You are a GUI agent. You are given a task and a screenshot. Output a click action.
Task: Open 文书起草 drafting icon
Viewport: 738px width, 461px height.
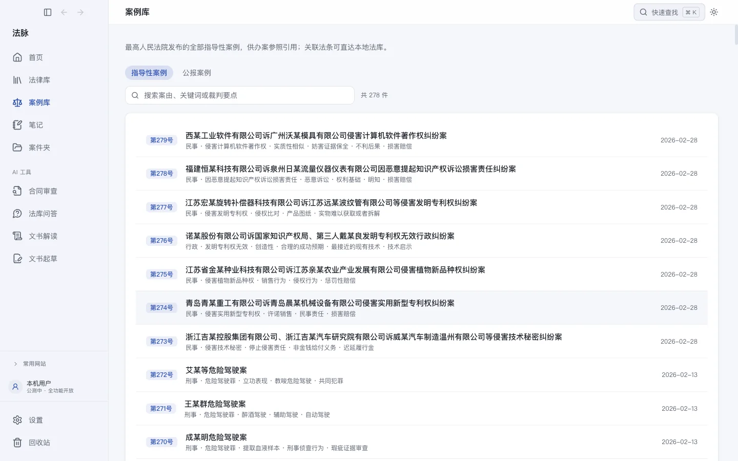(x=17, y=259)
